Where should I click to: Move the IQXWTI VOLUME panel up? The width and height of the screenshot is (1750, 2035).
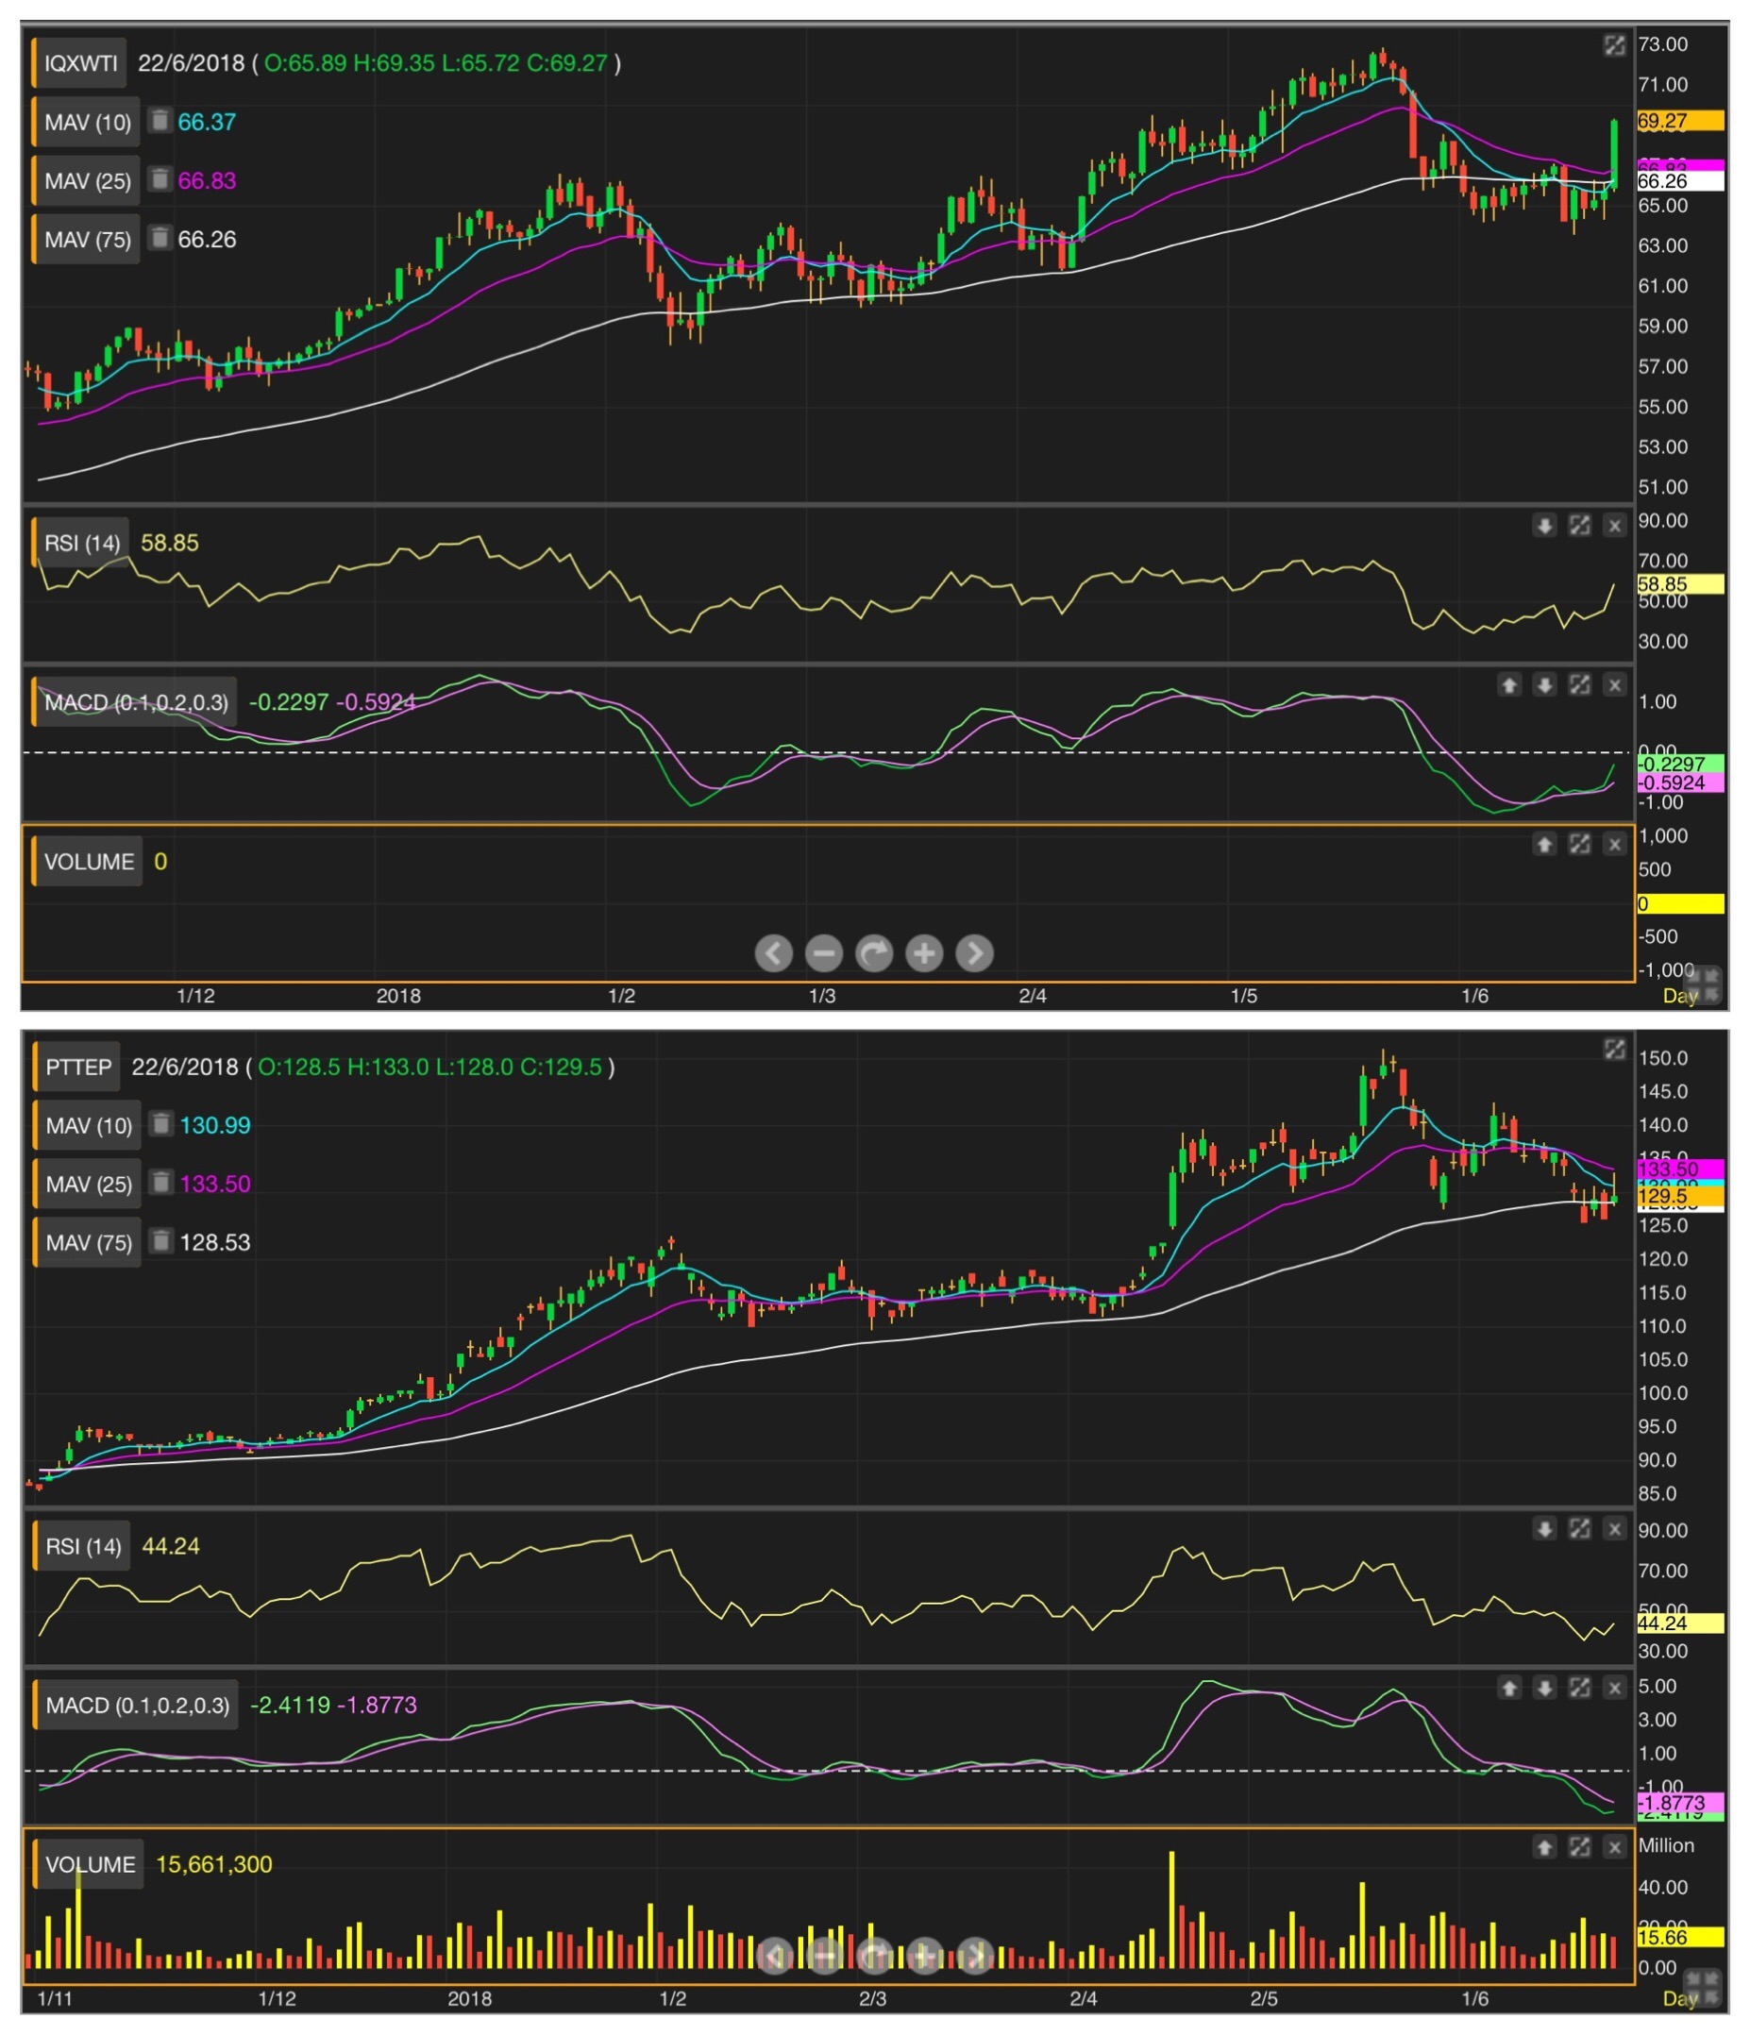coord(1544,844)
